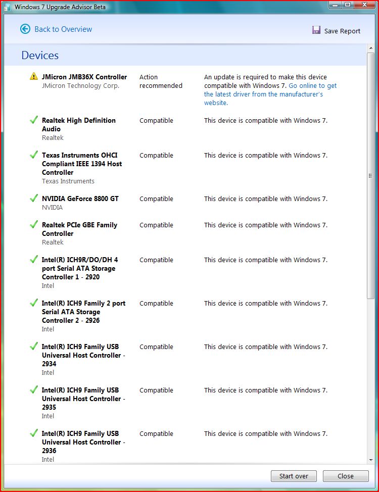
Task: Click the Back to Overview arrow icon
Action: [25, 29]
